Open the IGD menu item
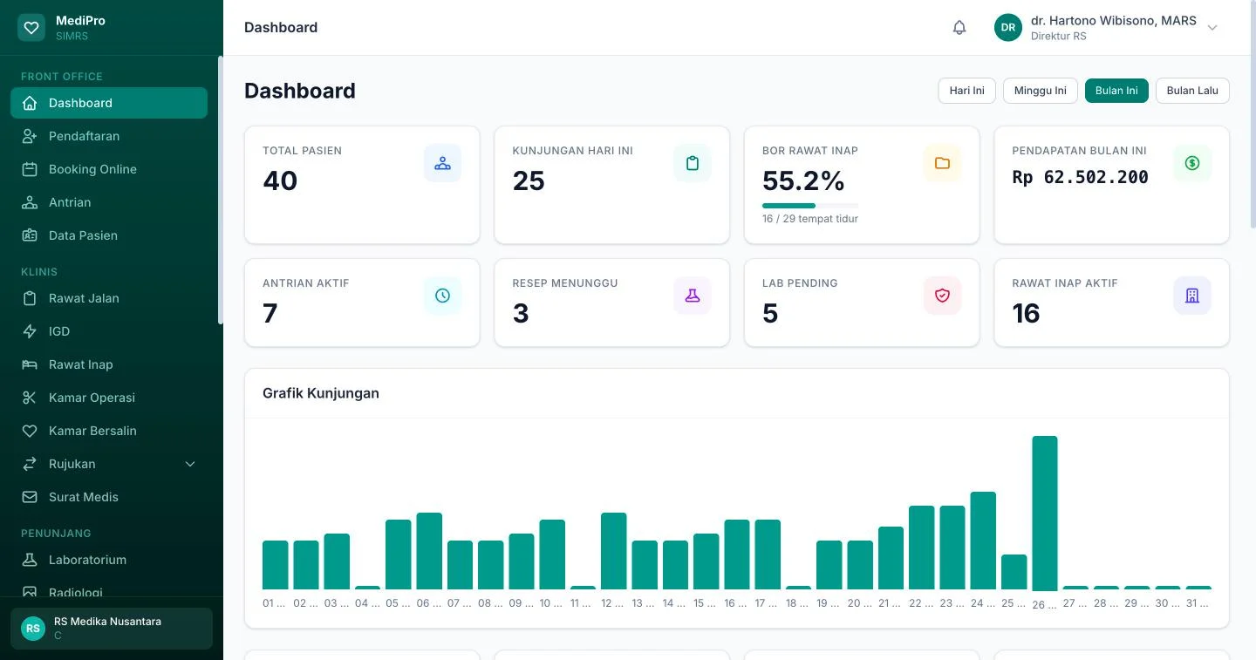 (x=109, y=331)
